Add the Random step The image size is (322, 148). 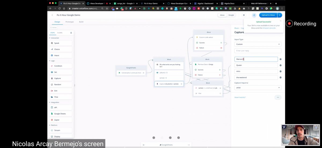pyautogui.click(x=61, y=84)
